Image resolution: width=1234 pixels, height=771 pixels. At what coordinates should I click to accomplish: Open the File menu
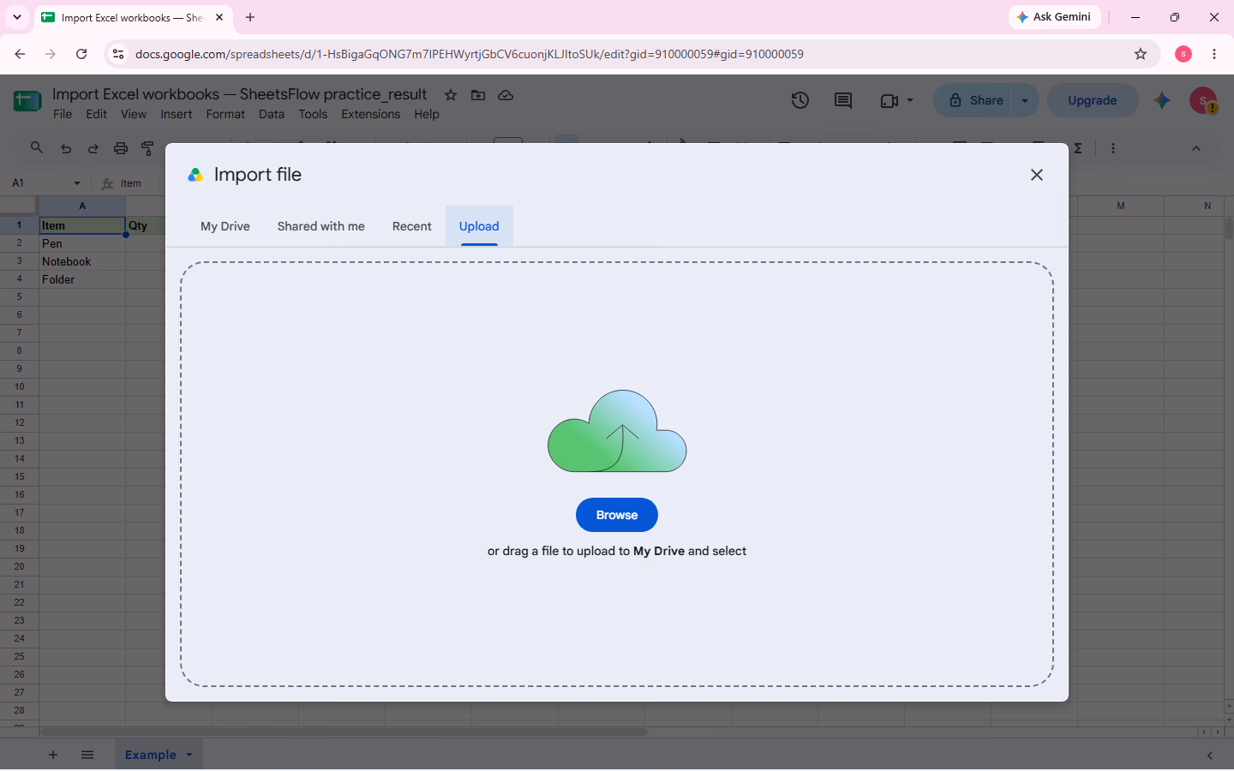[x=63, y=114]
